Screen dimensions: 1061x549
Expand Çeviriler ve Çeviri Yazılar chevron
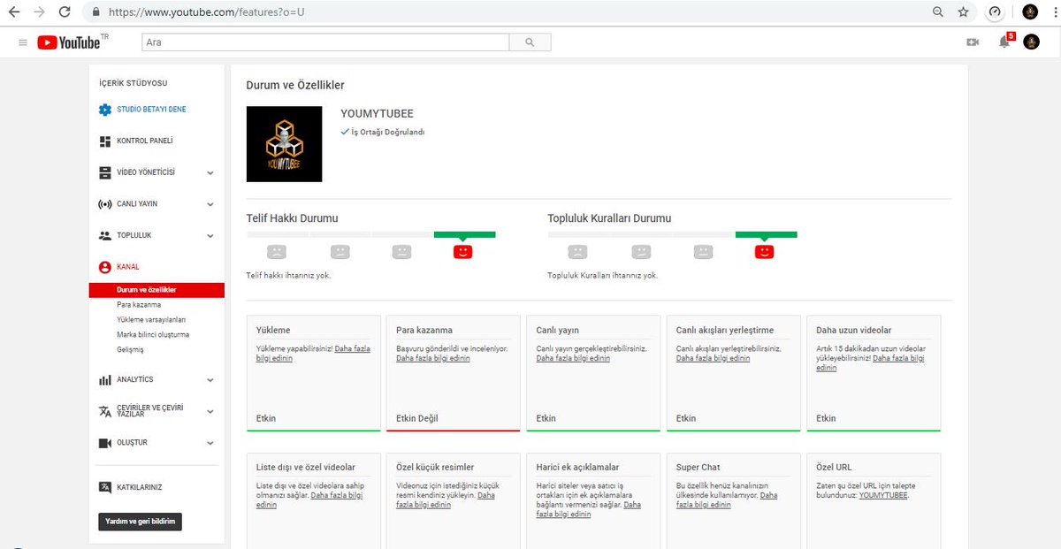(x=210, y=411)
